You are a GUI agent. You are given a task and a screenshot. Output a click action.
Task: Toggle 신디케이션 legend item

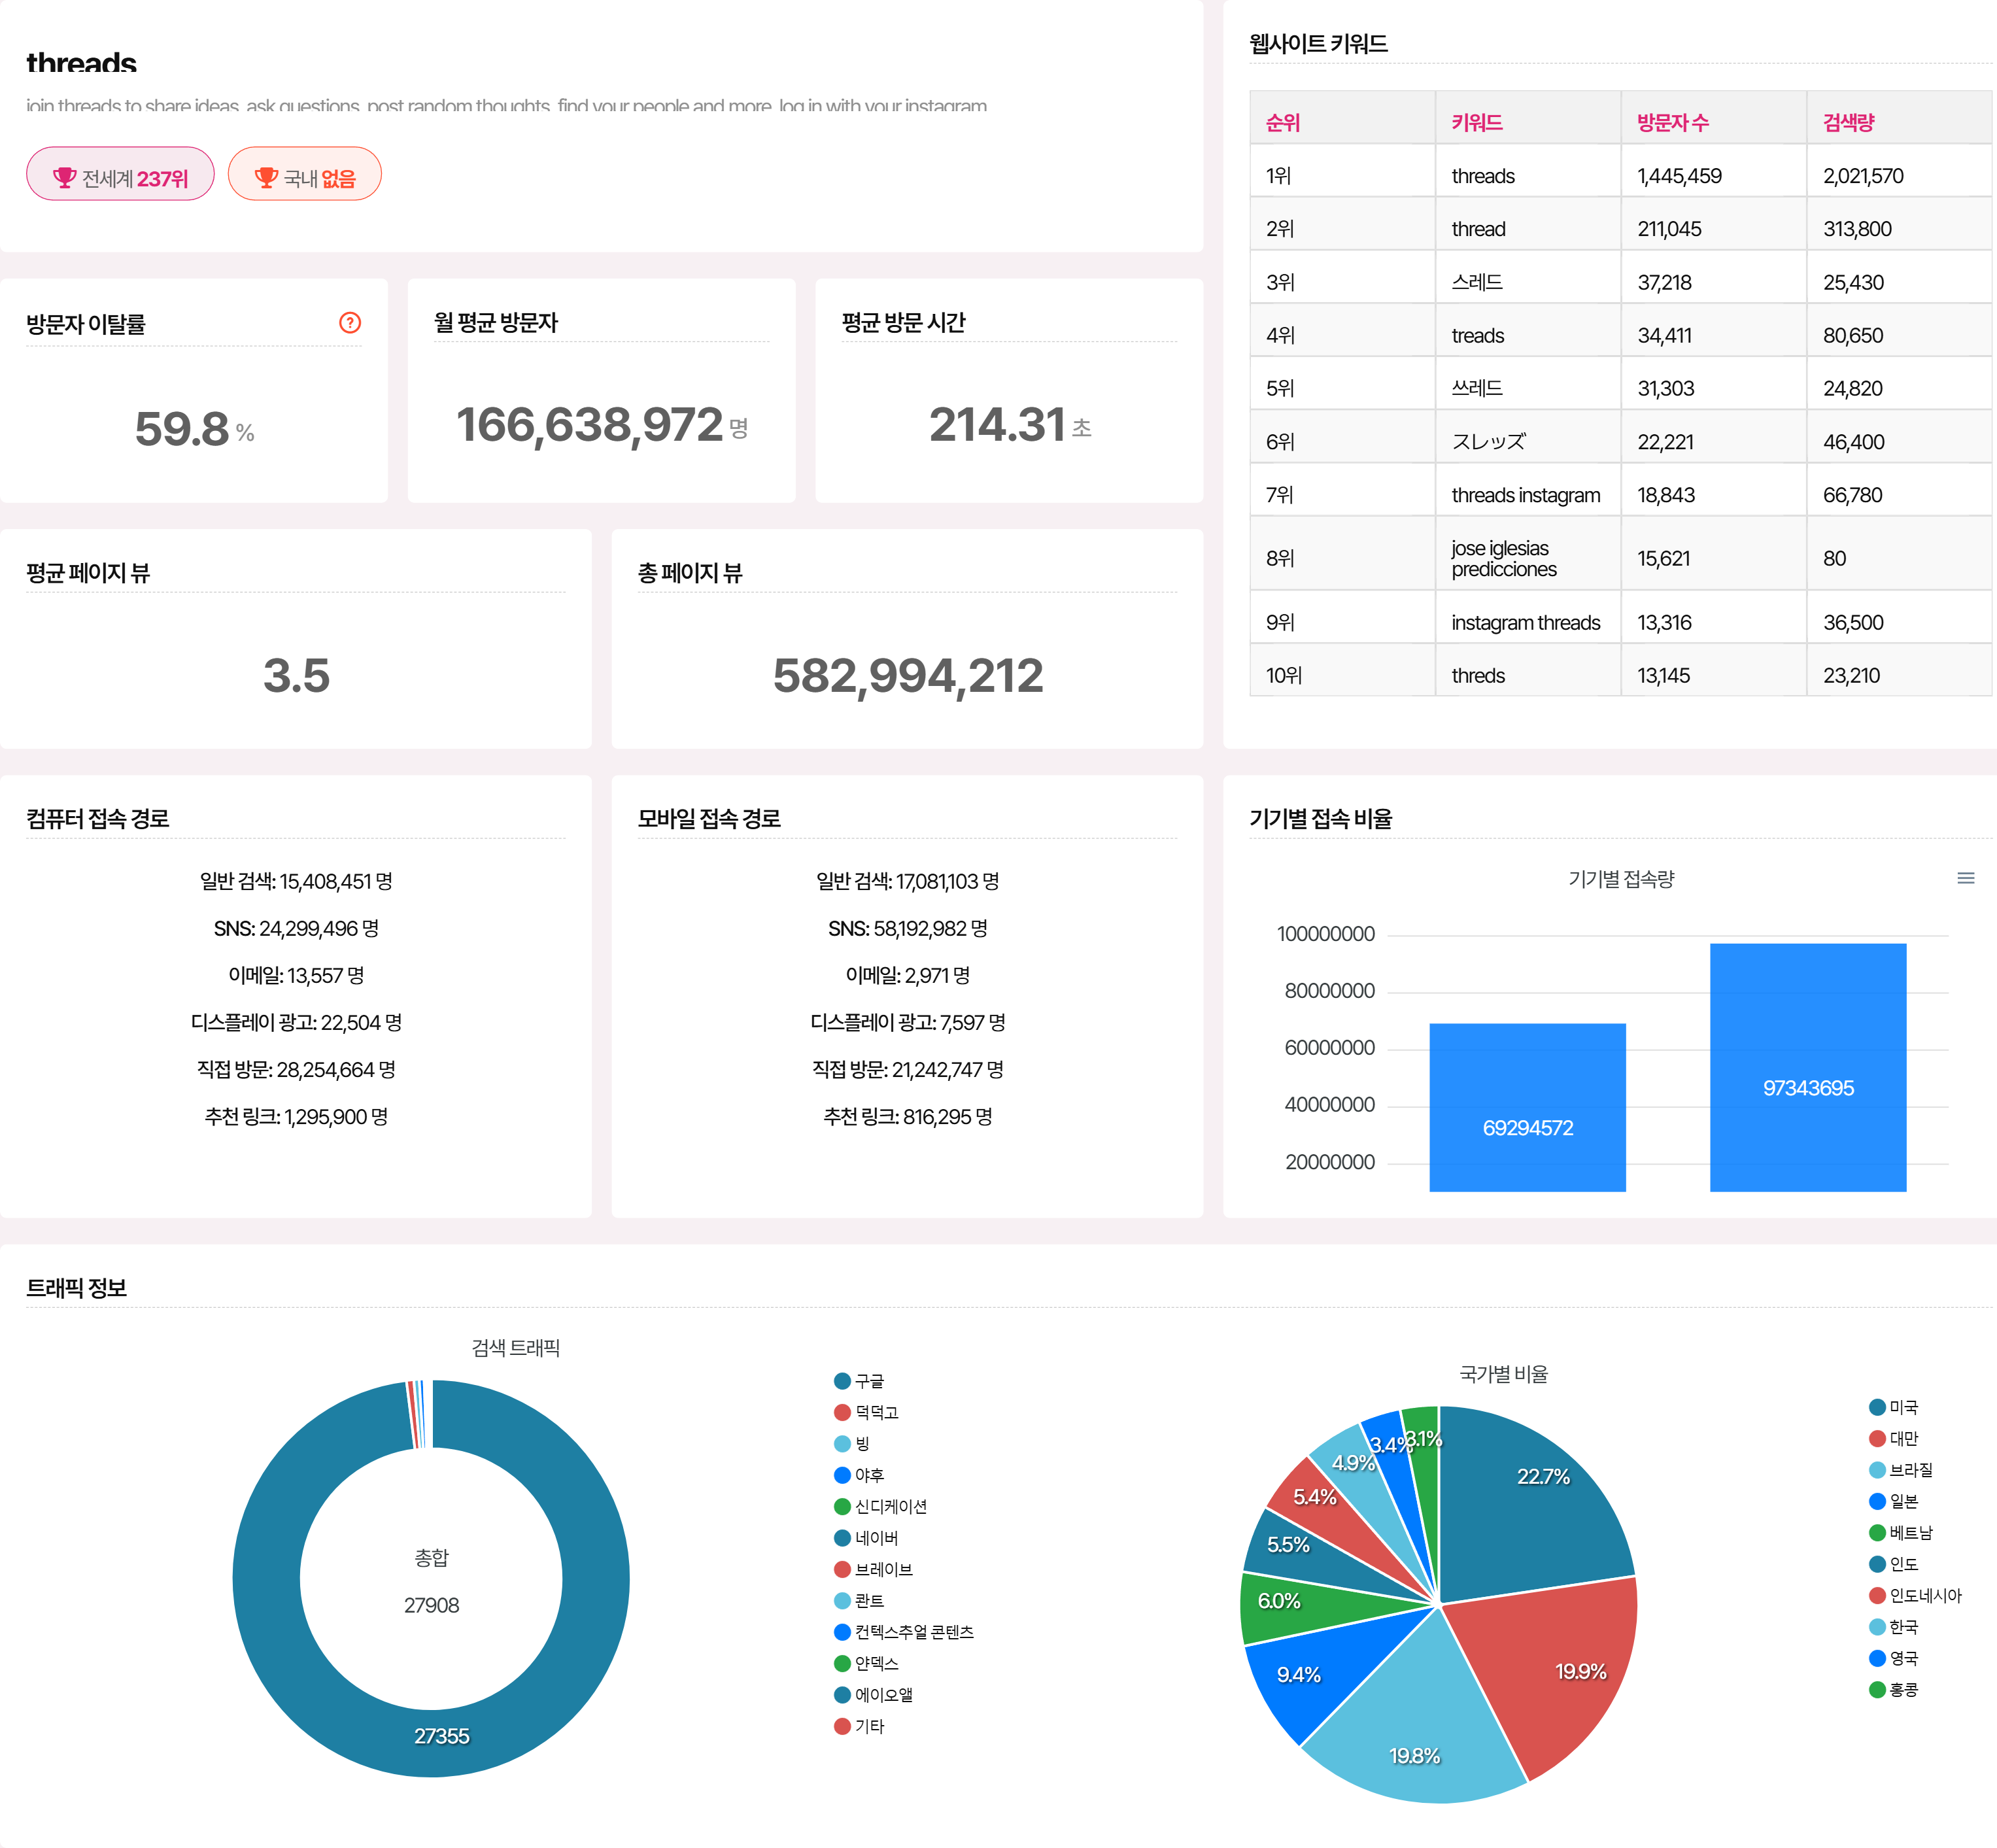click(881, 1506)
